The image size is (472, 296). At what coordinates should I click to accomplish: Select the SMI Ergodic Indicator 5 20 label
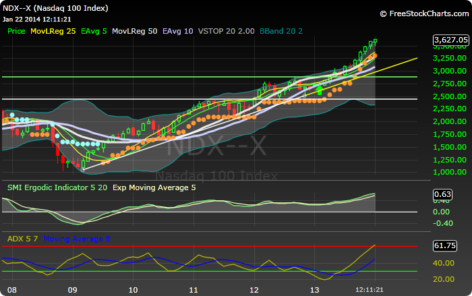tap(57, 187)
